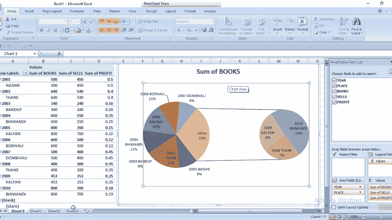Apply the Fill Color bucket
Image resolution: width=392 pixels, height=220 pixels.
point(78,30)
